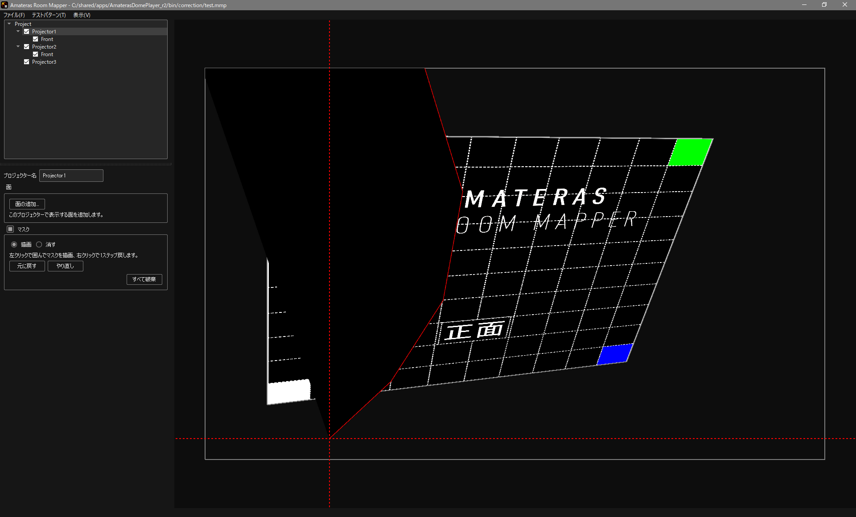Viewport: 856px width, 517px height.
Task: Select the 描画 radio button
Action: pos(14,245)
